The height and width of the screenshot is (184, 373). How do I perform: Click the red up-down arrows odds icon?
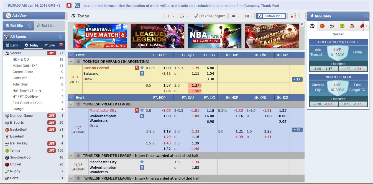[x=293, y=16]
